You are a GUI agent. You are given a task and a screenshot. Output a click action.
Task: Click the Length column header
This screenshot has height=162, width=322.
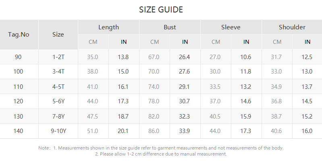[x=108, y=27]
